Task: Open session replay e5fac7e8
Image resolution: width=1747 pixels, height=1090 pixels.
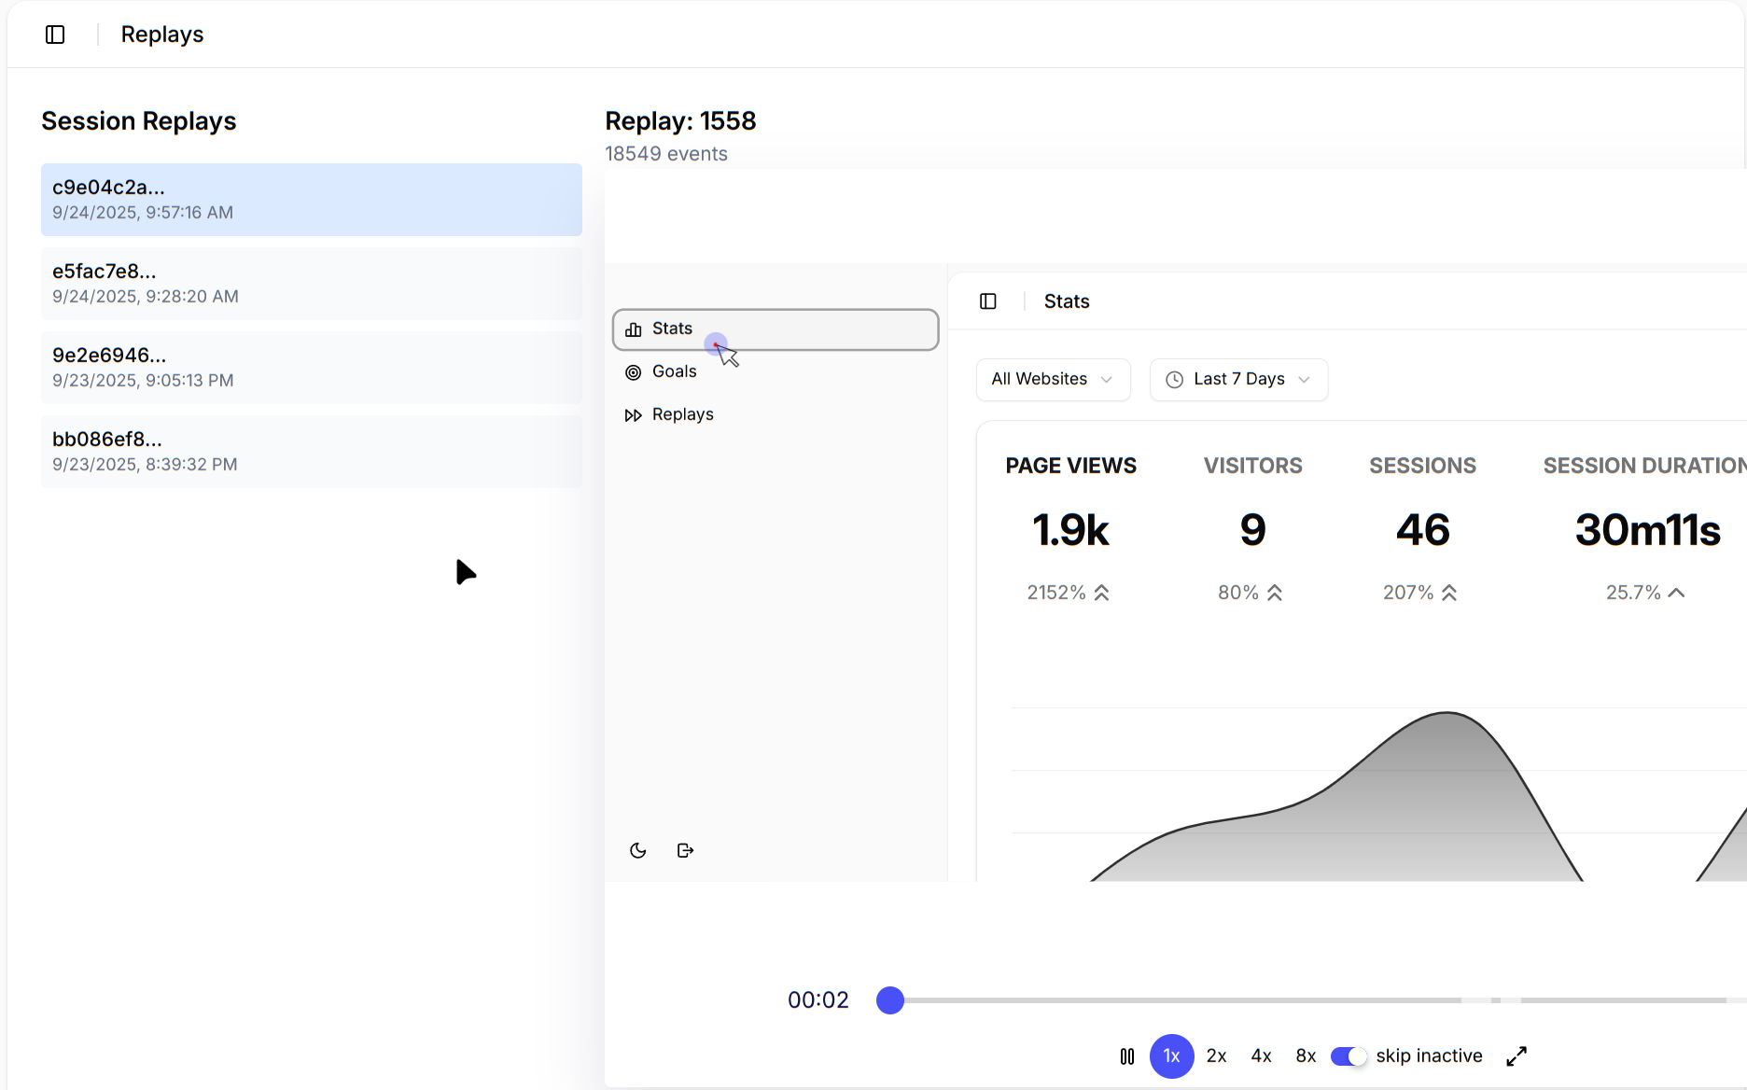Action: click(311, 283)
